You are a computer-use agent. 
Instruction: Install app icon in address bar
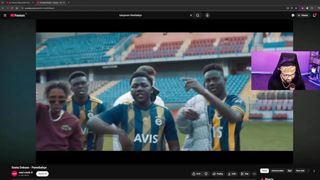tap(287, 8)
